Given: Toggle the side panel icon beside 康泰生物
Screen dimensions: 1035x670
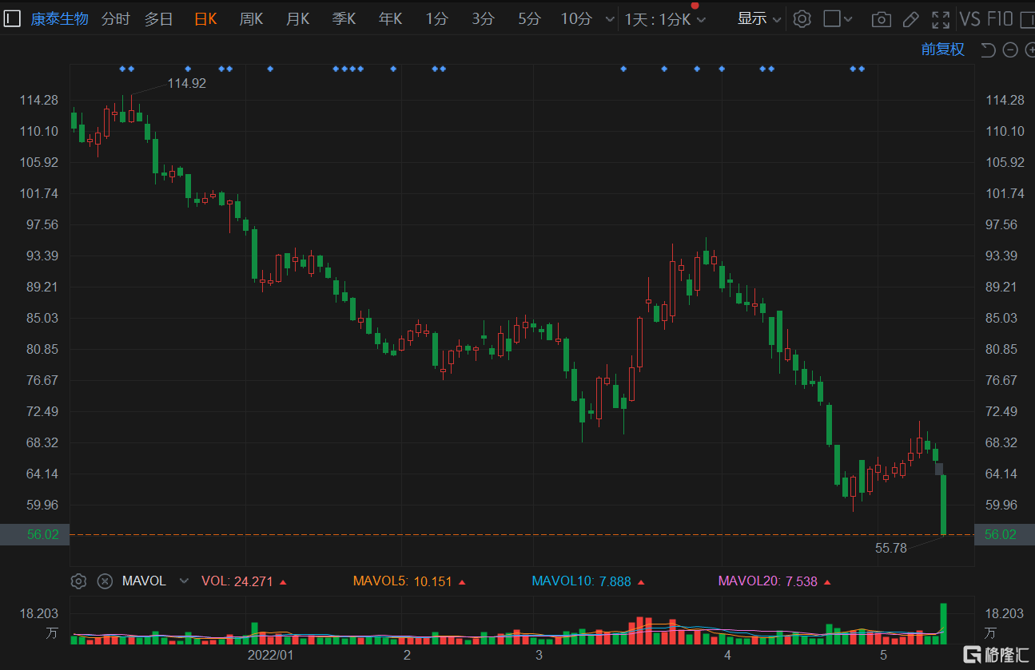Looking at the screenshot, I should pyautogui.click(x=14, y=18).
